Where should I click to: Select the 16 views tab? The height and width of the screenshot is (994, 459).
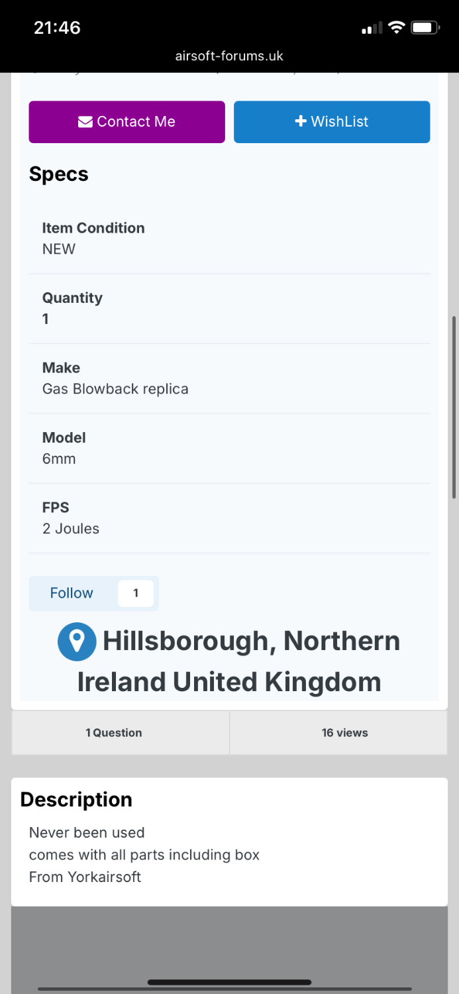[x=344, y=732]
